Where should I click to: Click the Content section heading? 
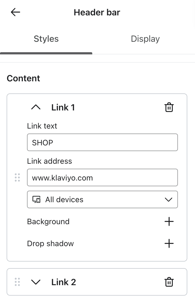coord(23,78)
